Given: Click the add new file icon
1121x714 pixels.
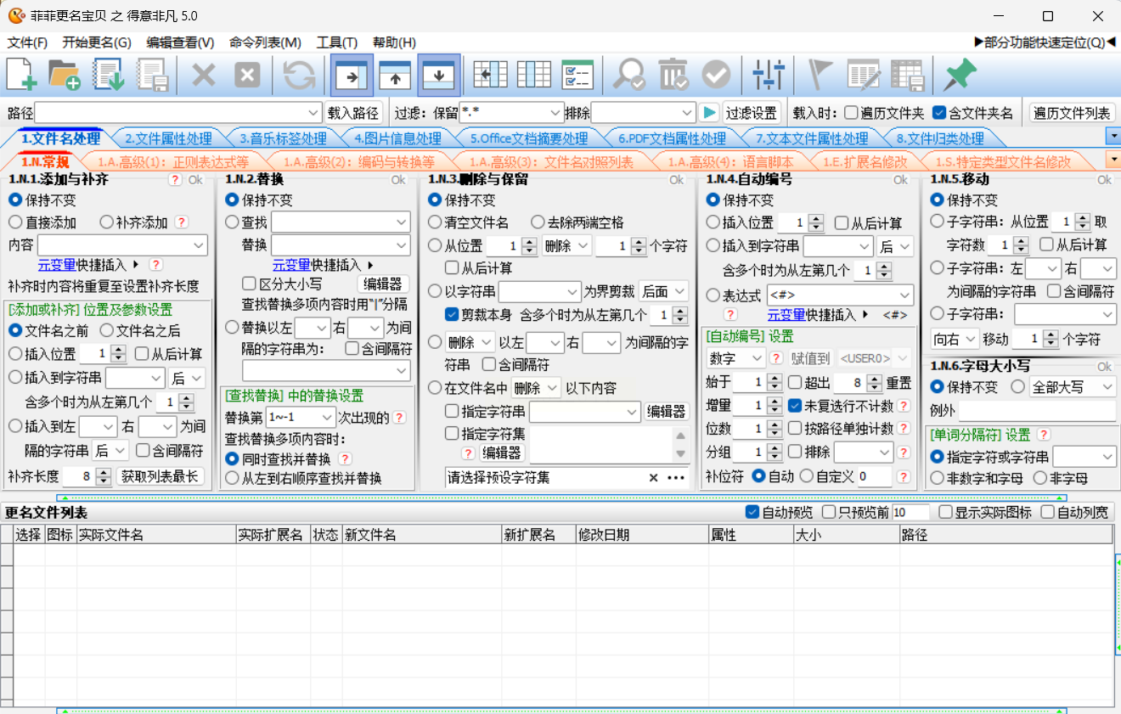Looking at the screenshot, I should tap(22, 76).
